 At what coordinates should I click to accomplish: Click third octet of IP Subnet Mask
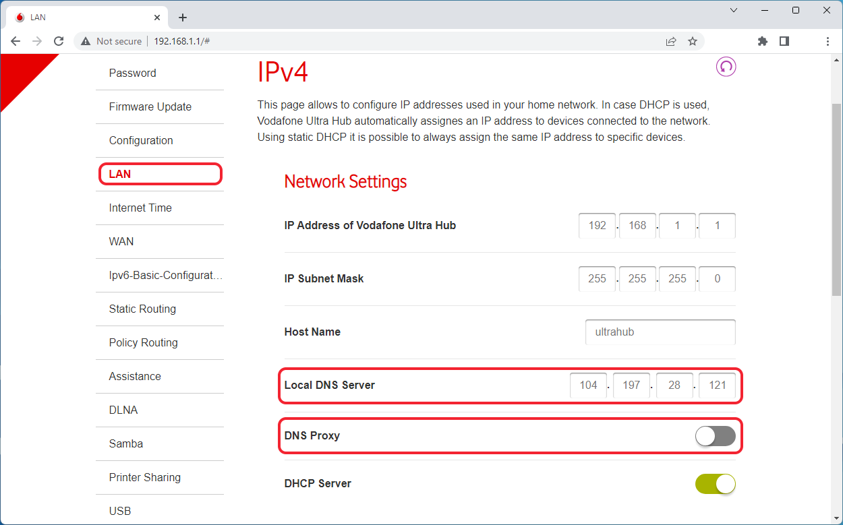[677, 279]
